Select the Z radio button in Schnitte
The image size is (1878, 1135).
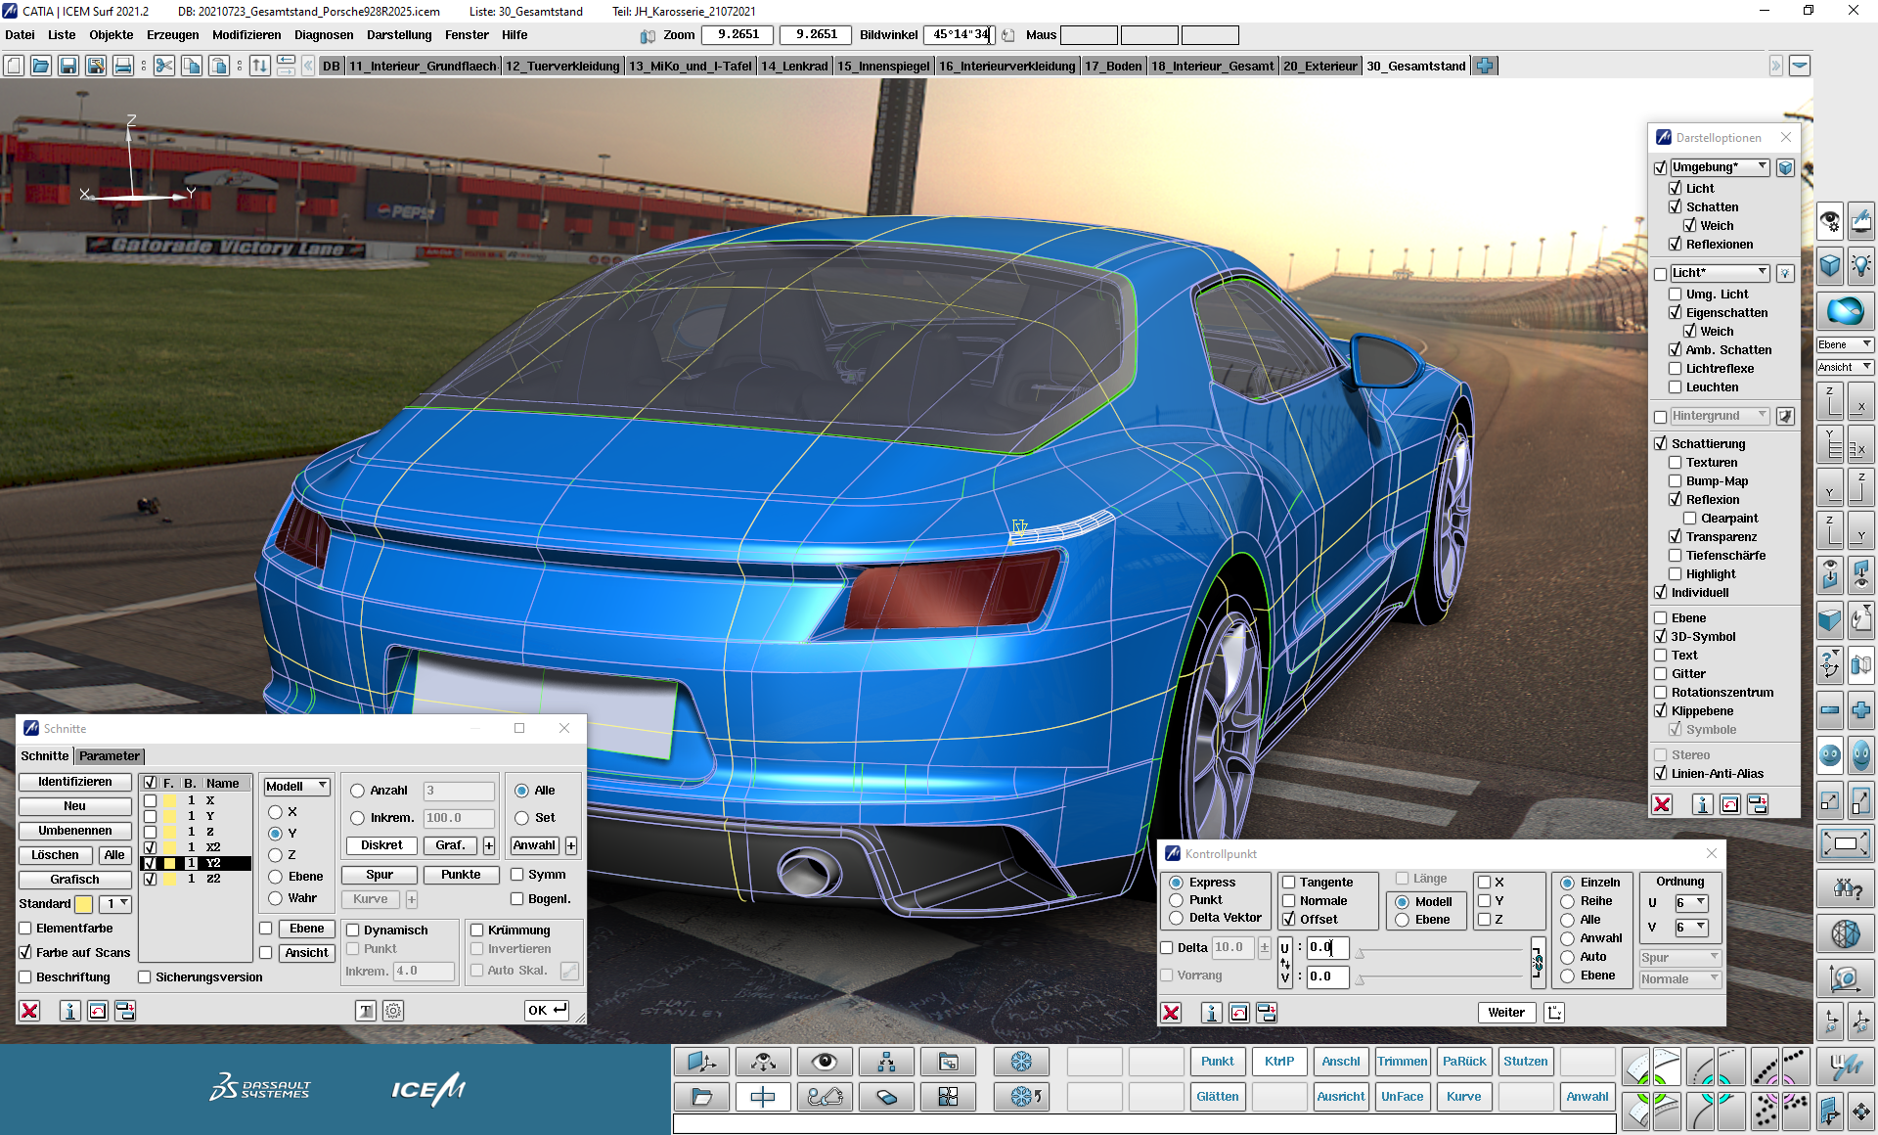coord(276,855)
